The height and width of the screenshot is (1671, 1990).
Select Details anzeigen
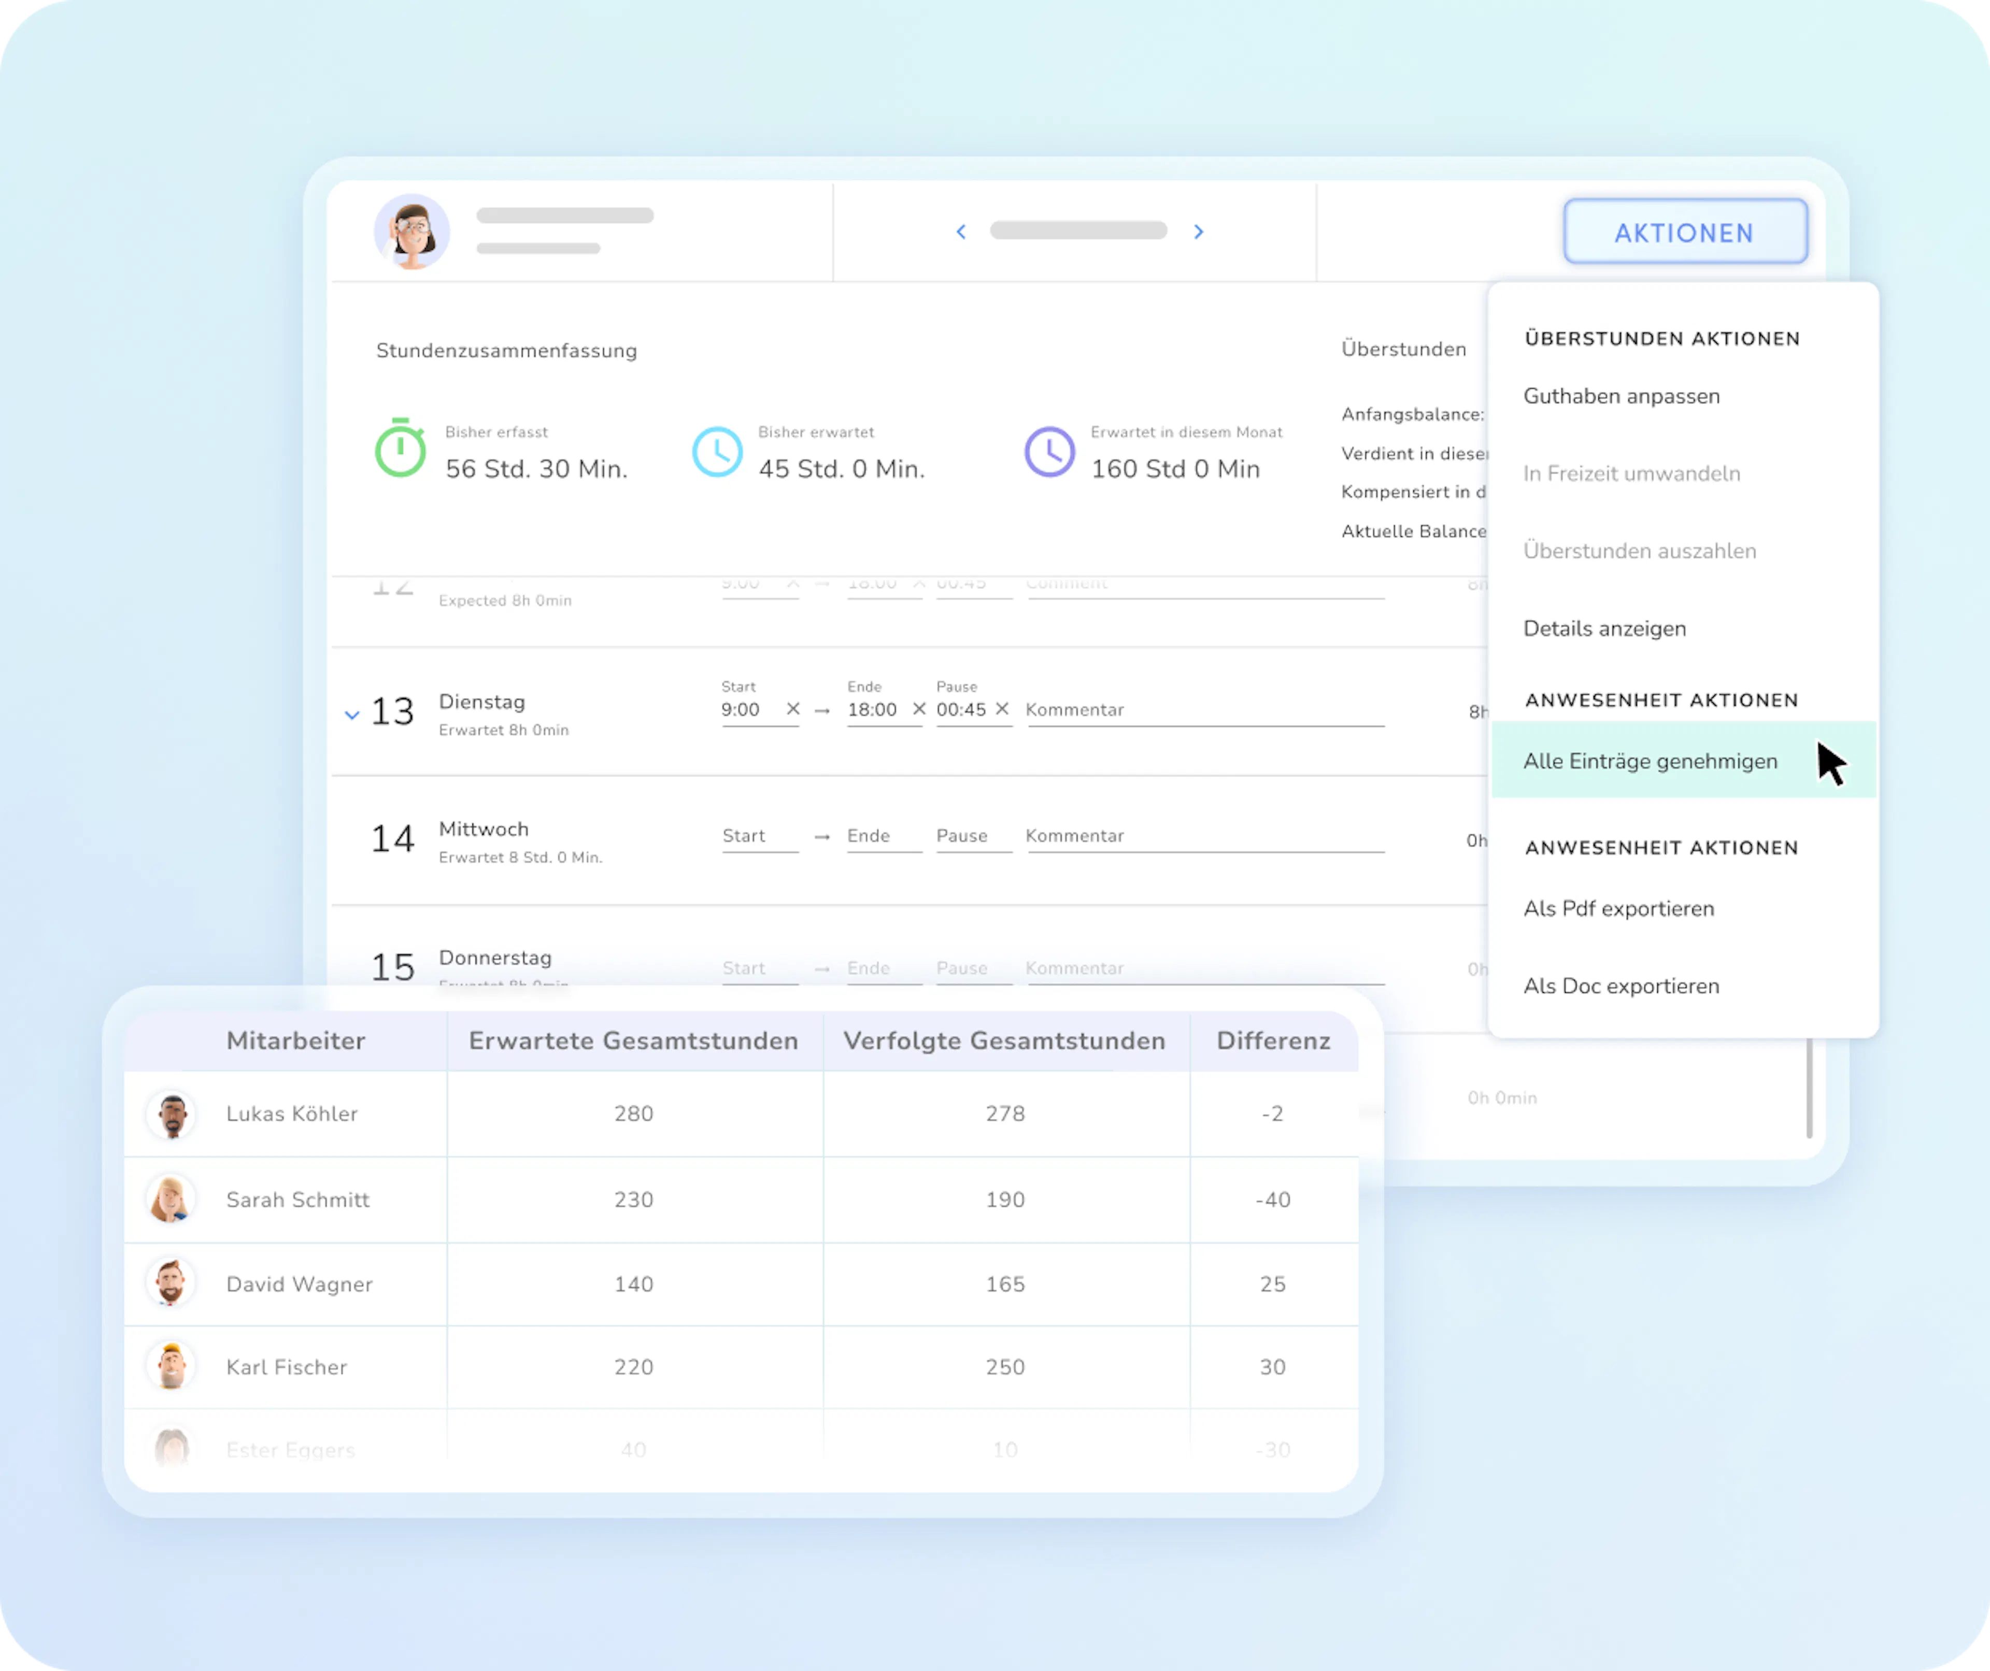coord(1604,628)
